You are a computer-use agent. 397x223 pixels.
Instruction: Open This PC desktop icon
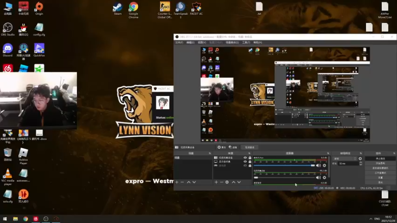pyautogui.click(x=7, y=8)
